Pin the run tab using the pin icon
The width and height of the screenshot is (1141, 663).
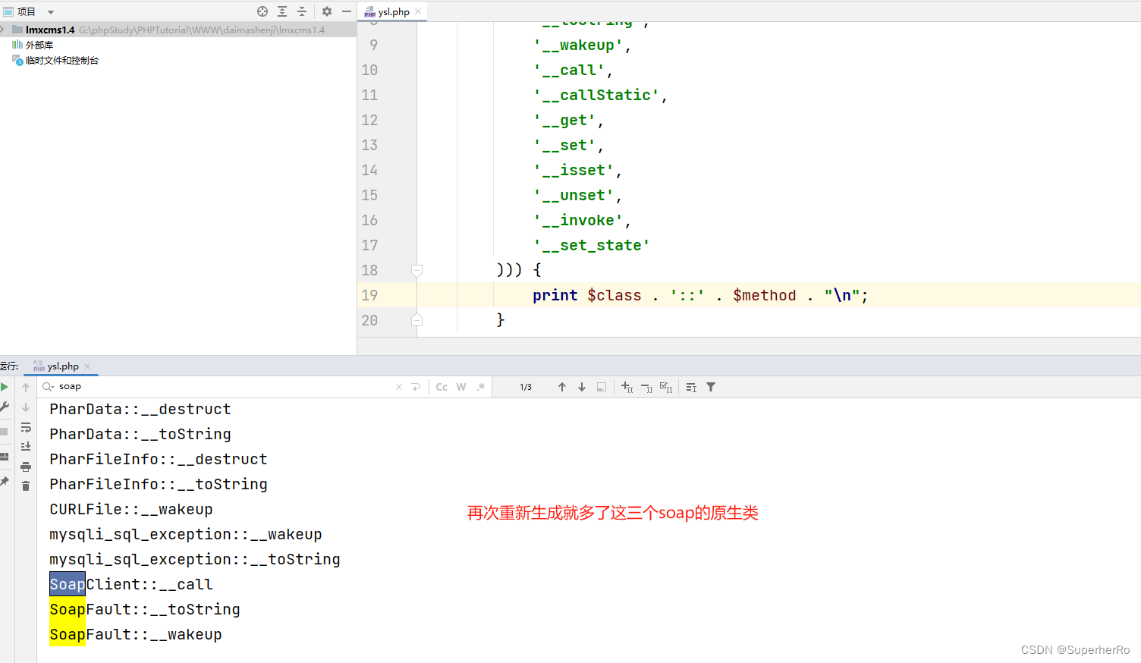[5, 479]
